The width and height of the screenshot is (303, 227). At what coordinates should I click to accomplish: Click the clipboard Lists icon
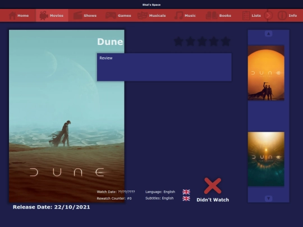[x=246, y=16]
